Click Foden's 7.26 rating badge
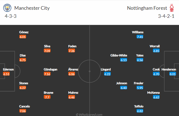Viewport: 179px width, 116px height. [x=71, y=51]
